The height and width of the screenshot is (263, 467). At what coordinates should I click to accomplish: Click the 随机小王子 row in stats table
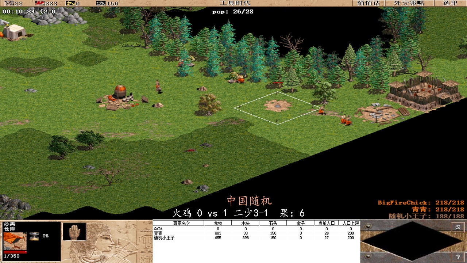point(256,238)
